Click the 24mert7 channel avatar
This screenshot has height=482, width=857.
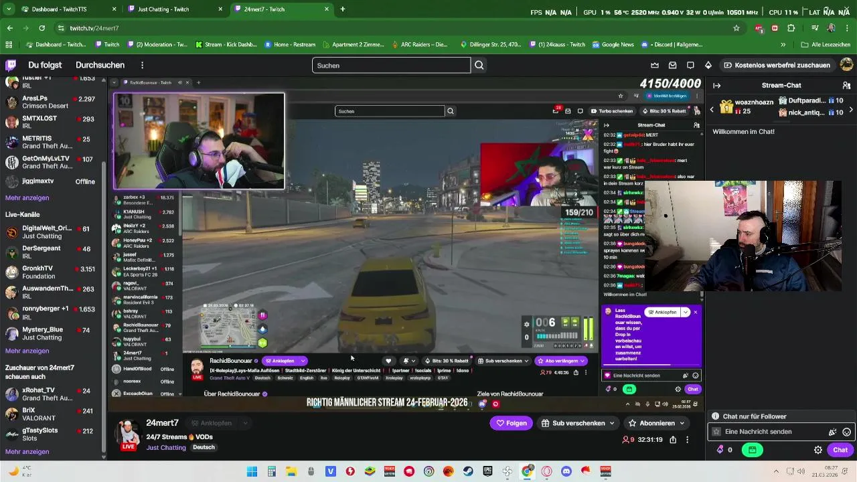pyautogui.click(x=129, y=433)
